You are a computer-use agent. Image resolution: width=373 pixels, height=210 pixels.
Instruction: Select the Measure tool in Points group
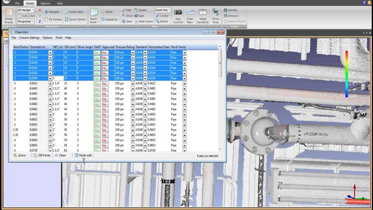tap(231, 16)
